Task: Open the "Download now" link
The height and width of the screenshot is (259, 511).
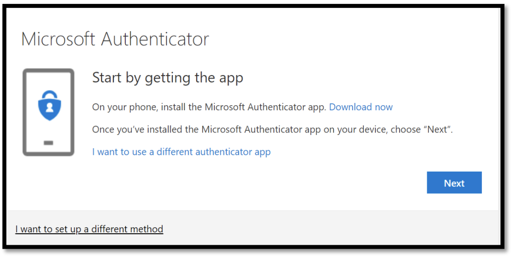Action: point(360,107)
